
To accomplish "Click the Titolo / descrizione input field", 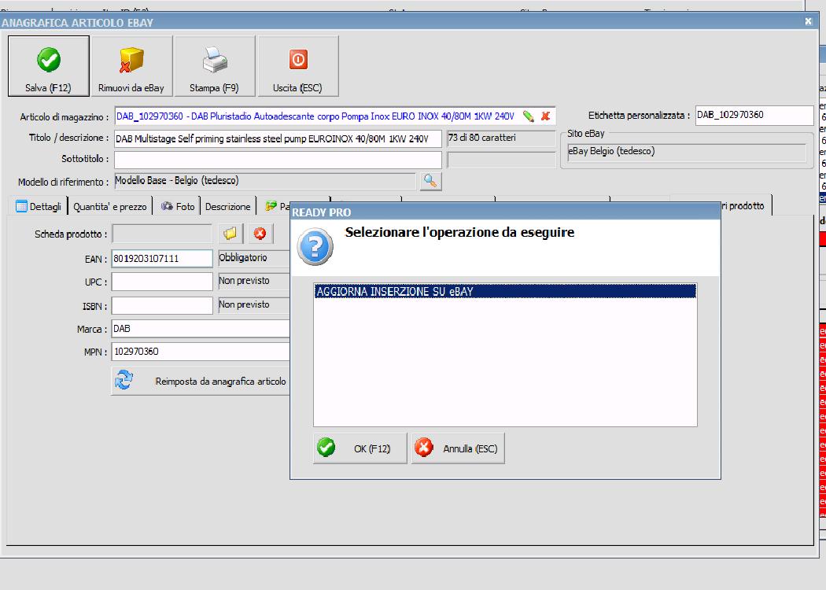I will pyautogui.click(x=278, y=139).
